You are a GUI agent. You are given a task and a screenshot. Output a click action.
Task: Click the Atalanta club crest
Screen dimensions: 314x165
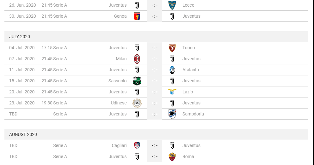coord(172,70)
